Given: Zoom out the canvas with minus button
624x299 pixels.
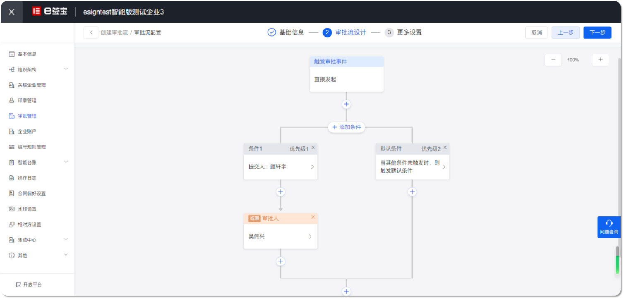Looking at the screenshot, I should point(553,60).
